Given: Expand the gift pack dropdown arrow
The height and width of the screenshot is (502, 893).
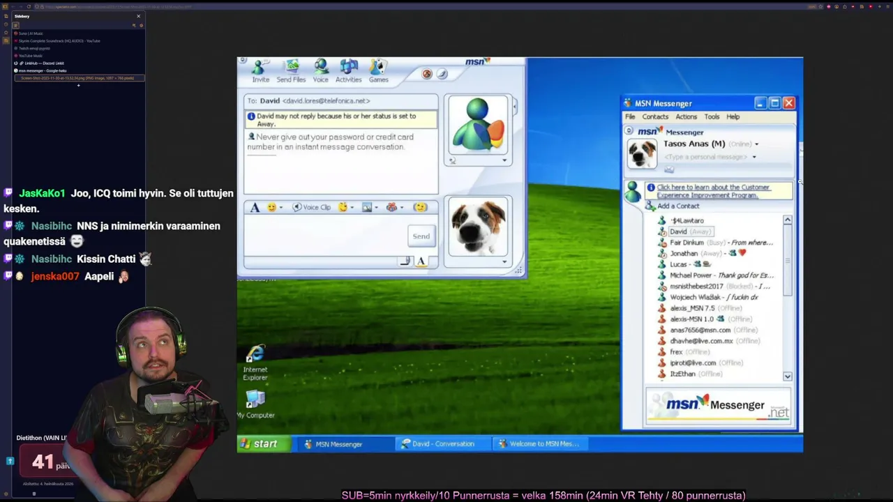Looking at the screenshot, I should tap(401, 207).
